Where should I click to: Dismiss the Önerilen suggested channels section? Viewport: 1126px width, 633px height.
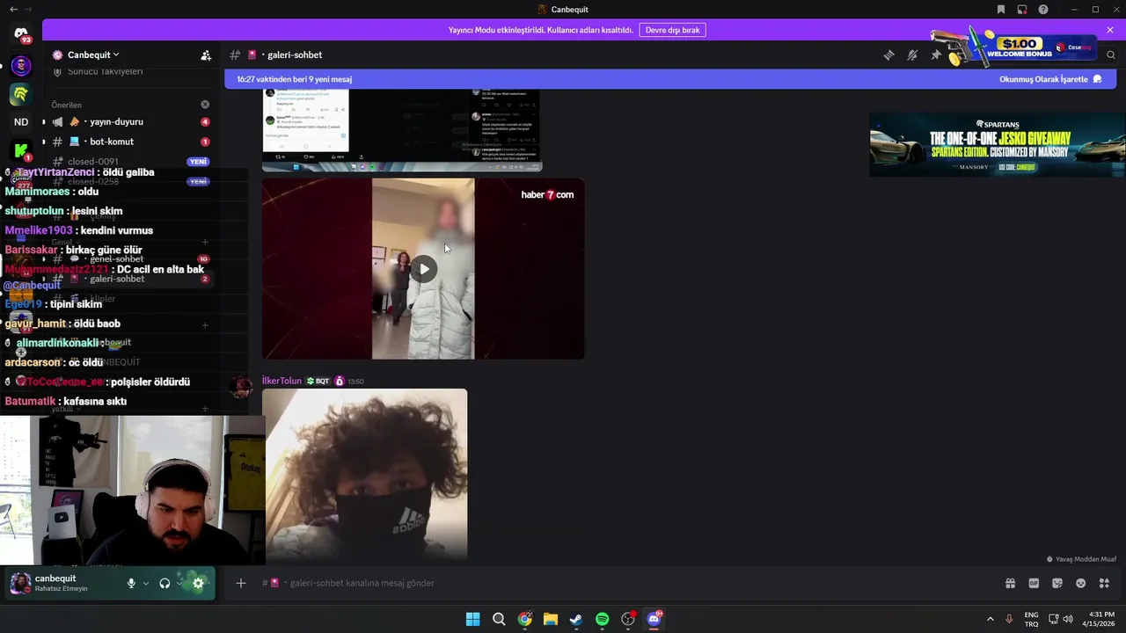click(205, 105)
